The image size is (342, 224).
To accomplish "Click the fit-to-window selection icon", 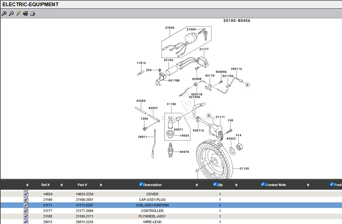I will (25, 14).
